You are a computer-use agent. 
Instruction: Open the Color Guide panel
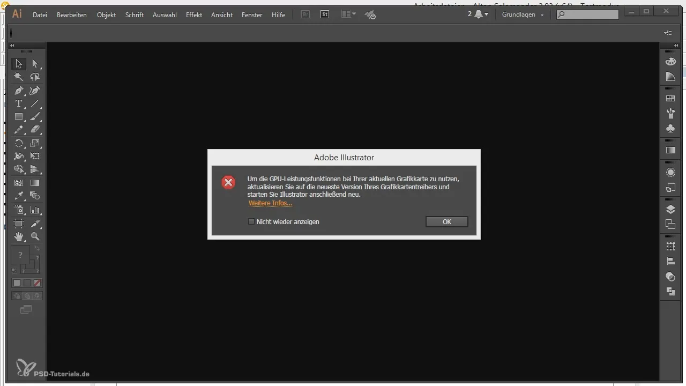(670, 77)
